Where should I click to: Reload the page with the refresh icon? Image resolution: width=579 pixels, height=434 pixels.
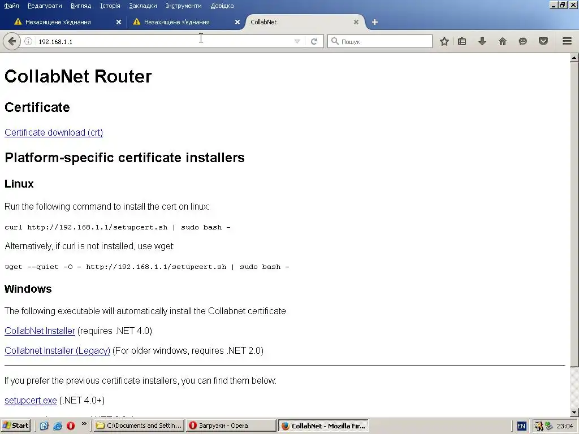(314, 41)
